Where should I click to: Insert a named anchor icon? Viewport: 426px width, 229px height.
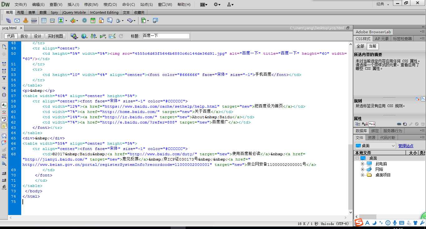click(26, 21)
